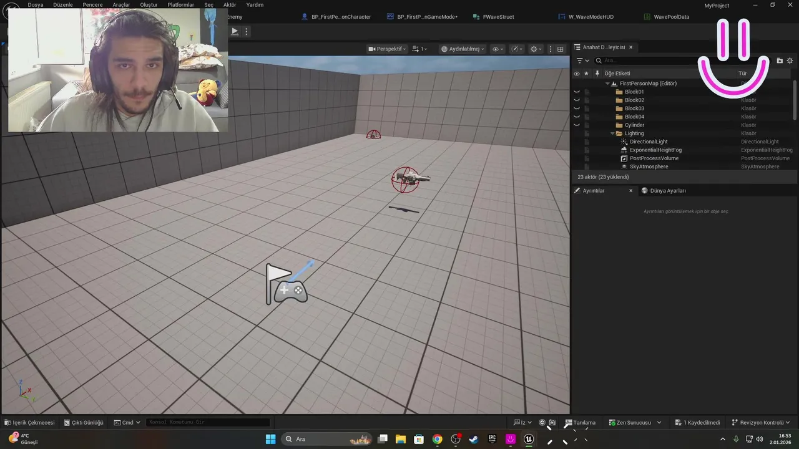The width and height of the screenshot is (799, 449).
Task: Switch to the Ayrıntılar tab
Action: tap(593, 191)
